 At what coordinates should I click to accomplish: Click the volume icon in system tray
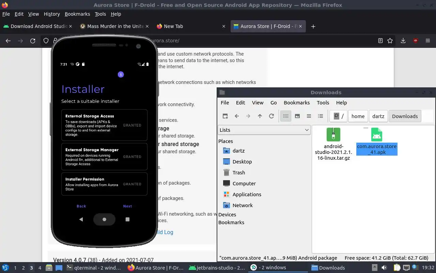pos(384,268)
